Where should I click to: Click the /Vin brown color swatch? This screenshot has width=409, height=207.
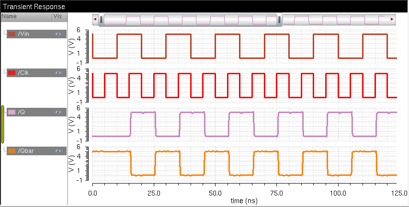(x=12, y=34)
